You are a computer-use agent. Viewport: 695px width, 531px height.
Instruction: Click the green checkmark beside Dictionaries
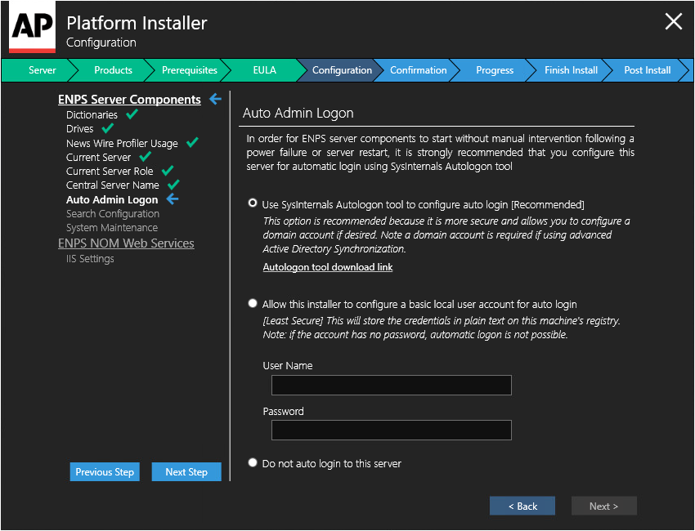pyautogui.click(x=132, y=114)
